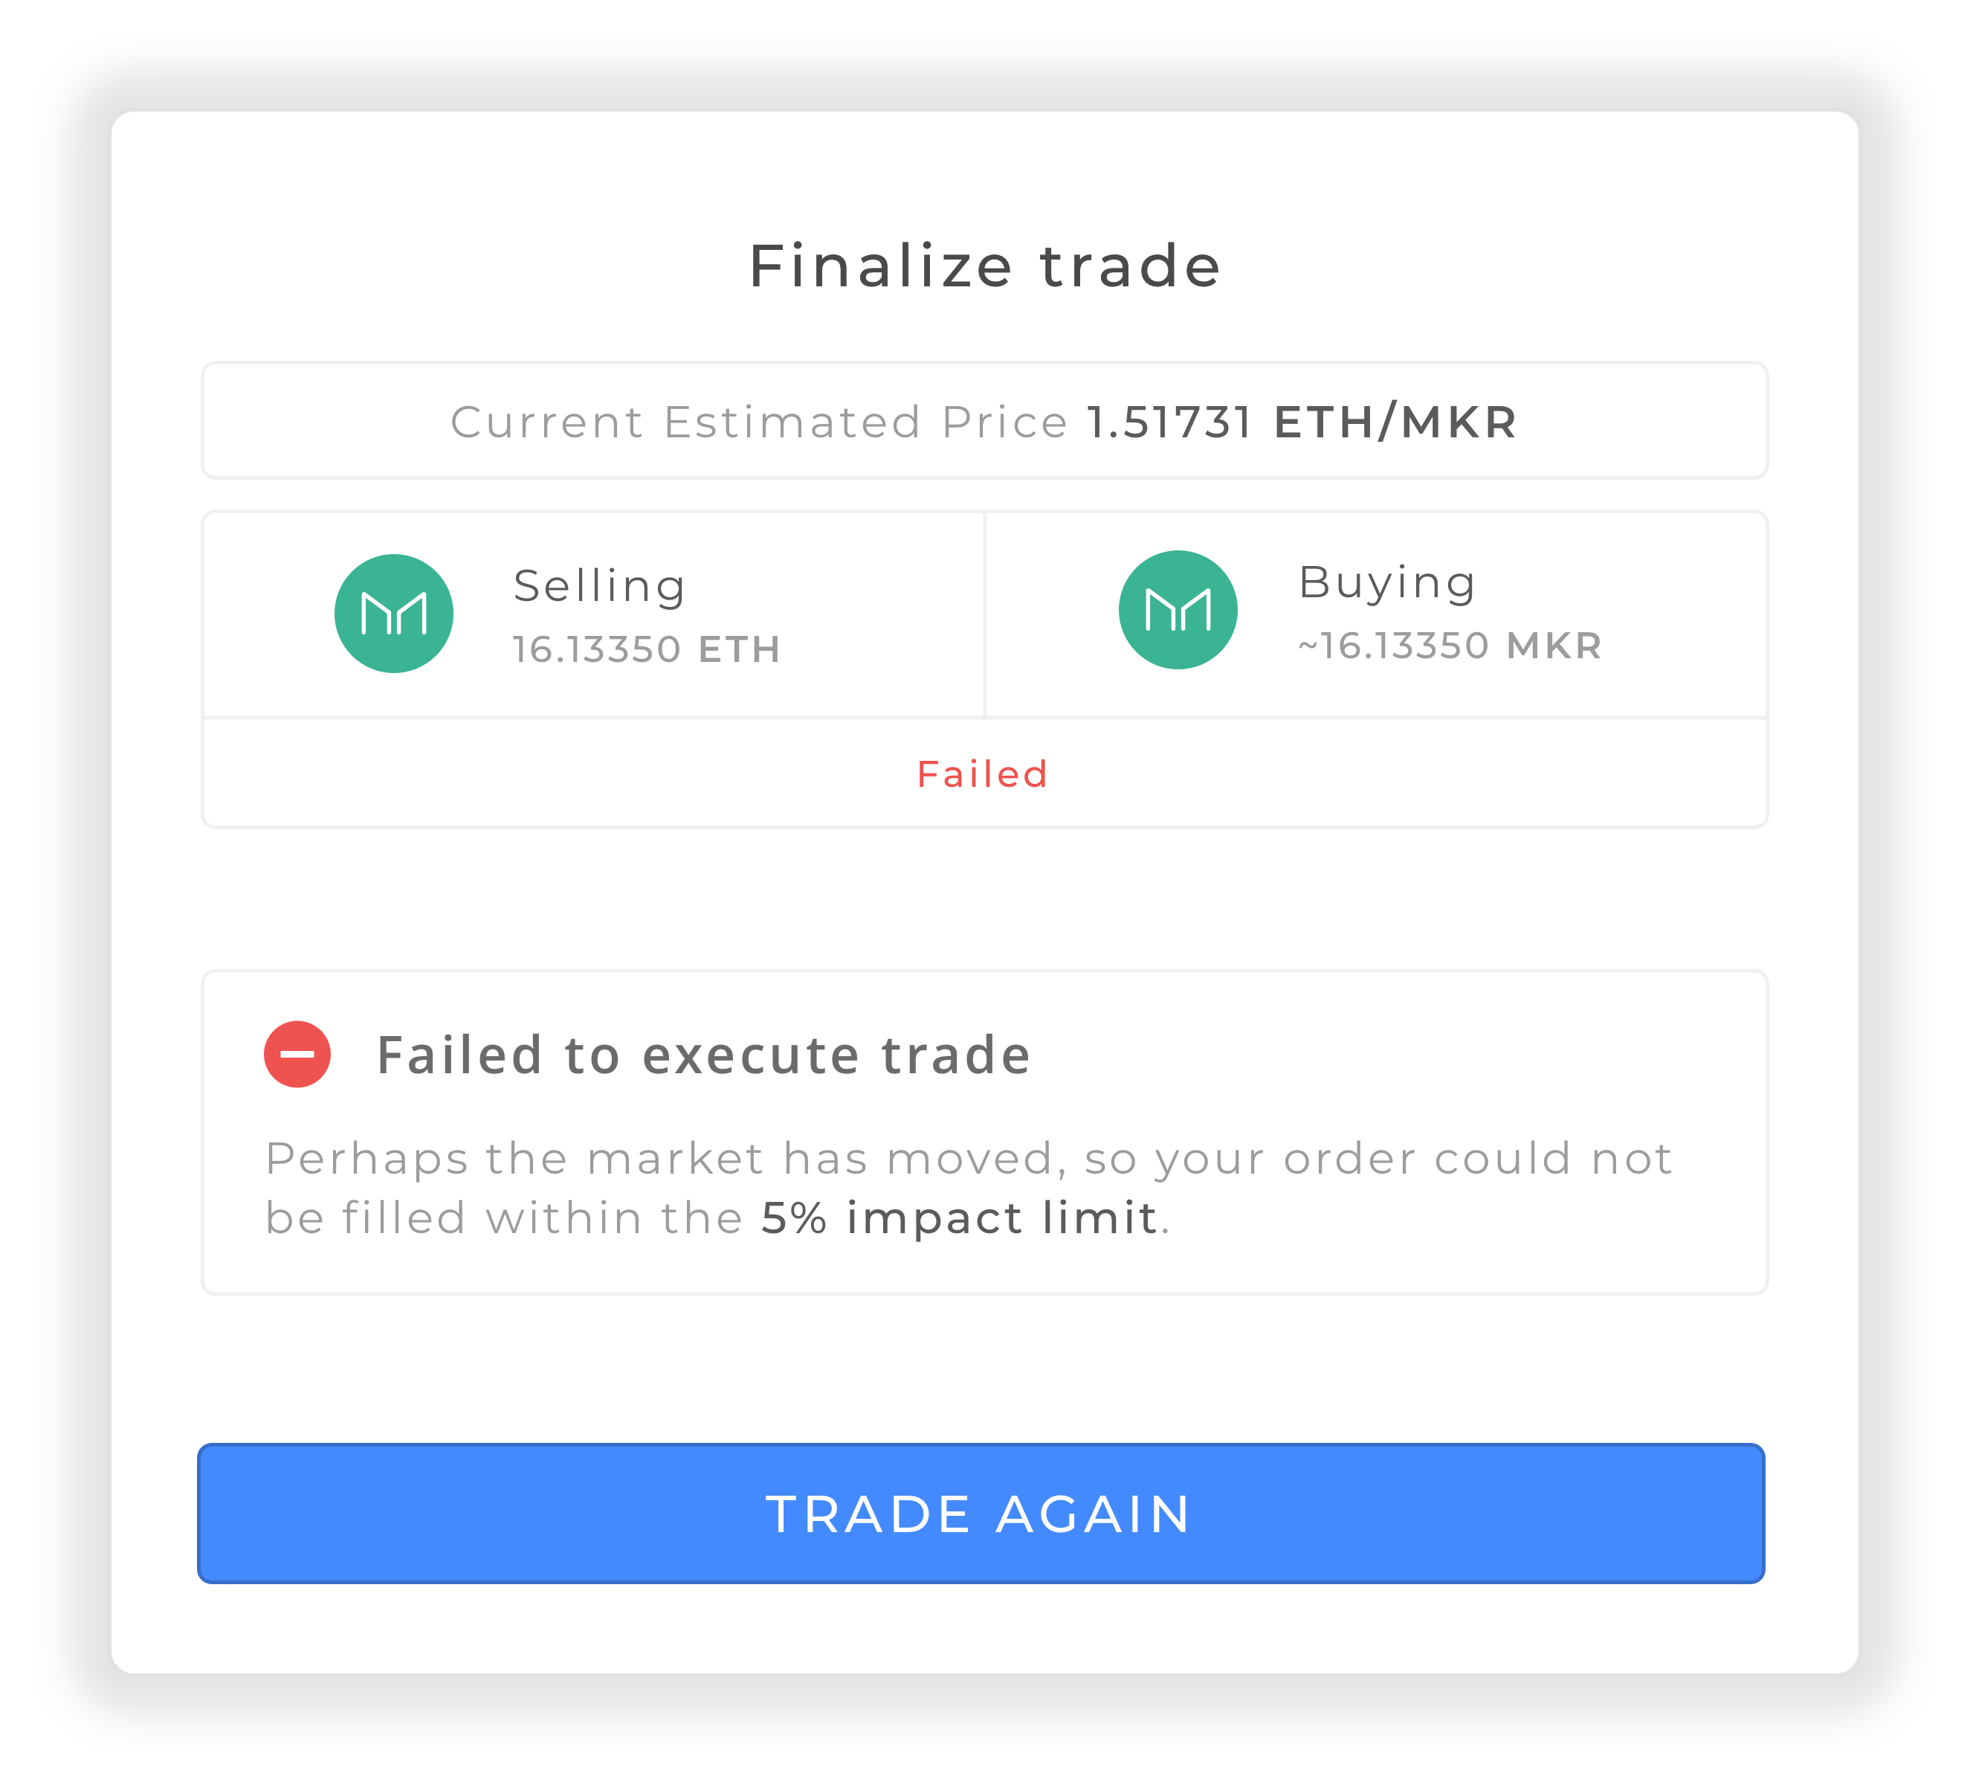
Task: Click the Failed to execute trade heading
Action: click(x=703, y=1055)
